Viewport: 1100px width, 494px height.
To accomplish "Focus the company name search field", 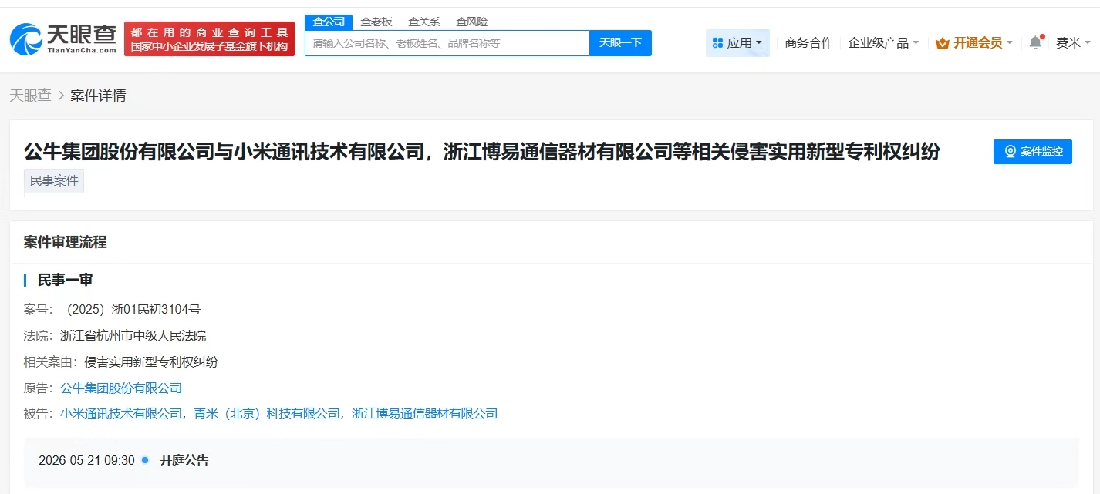I will click(447, 43).
